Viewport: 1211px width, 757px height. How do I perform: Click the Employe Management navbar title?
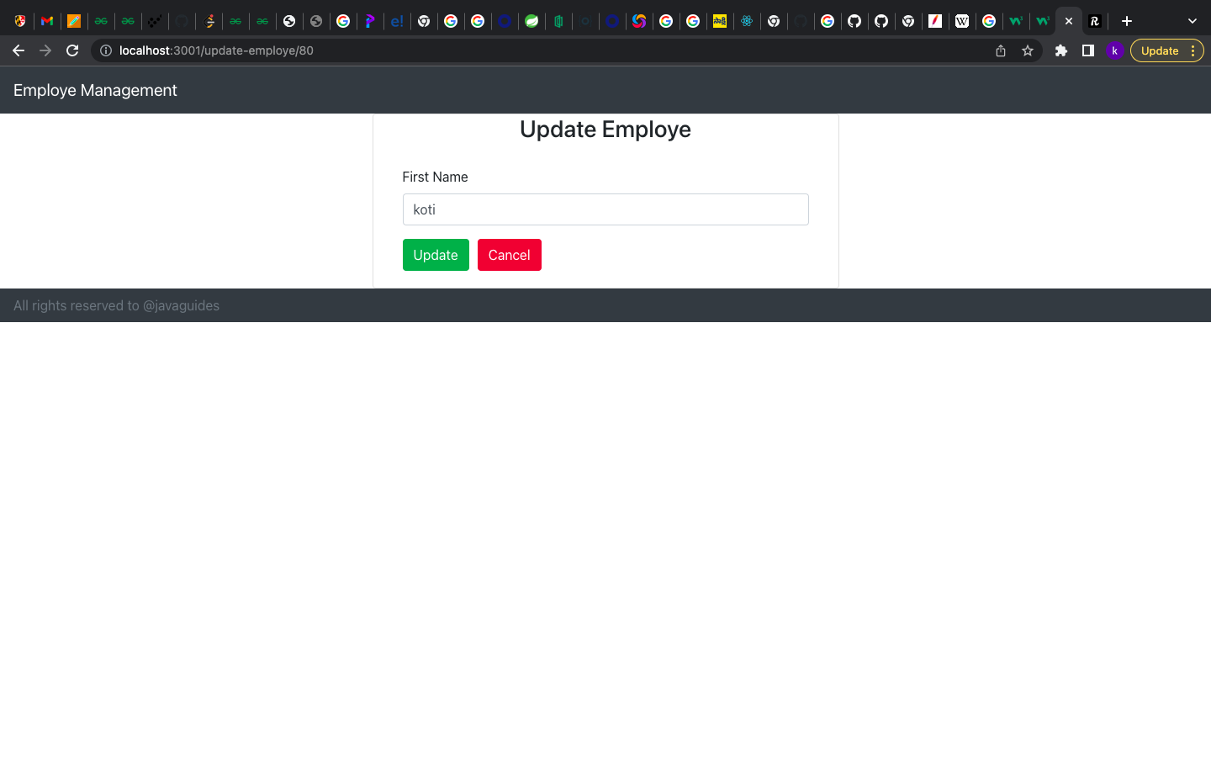pyautogui.click(x=95, y=90)
